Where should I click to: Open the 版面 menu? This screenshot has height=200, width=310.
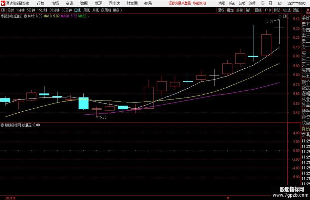[x=232, y=3]
